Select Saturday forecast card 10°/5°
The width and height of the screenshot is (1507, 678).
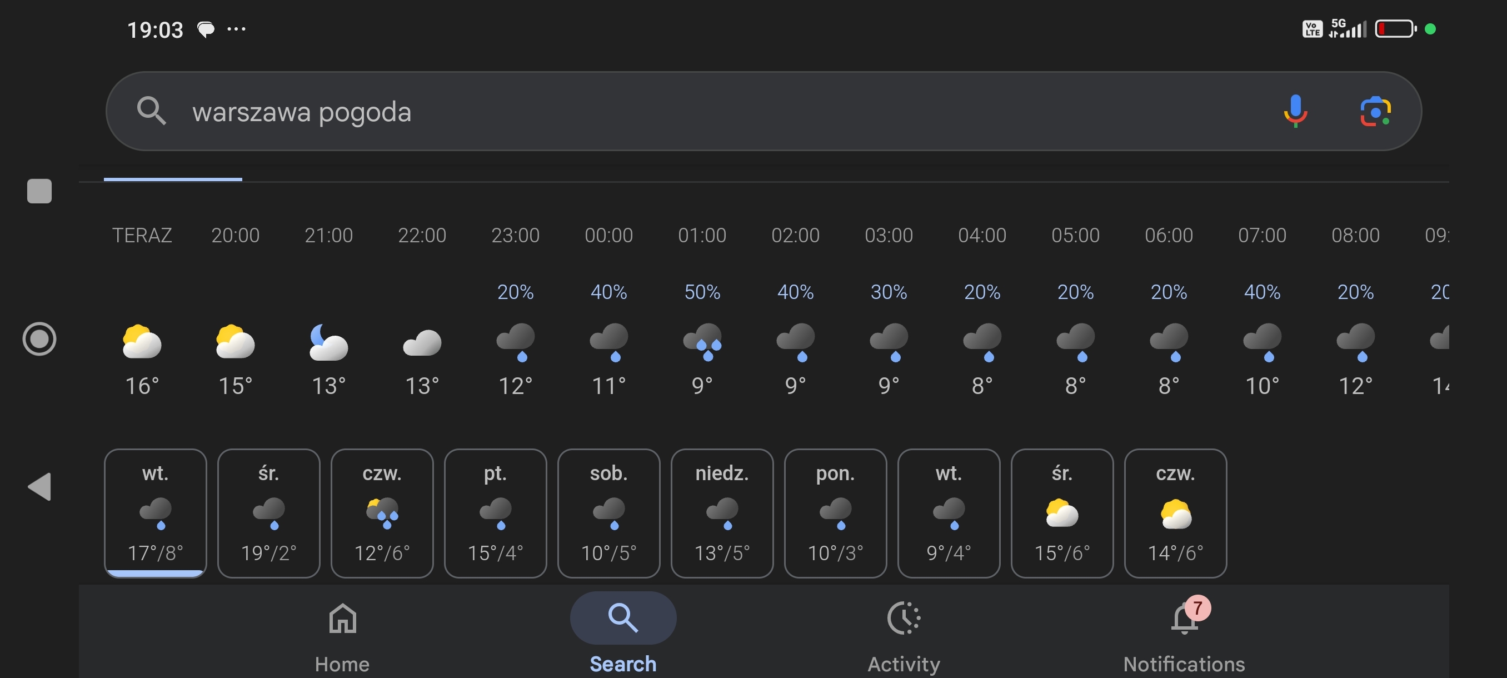[608, 513]
